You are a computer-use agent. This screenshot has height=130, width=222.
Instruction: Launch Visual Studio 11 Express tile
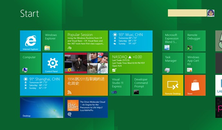119,85
